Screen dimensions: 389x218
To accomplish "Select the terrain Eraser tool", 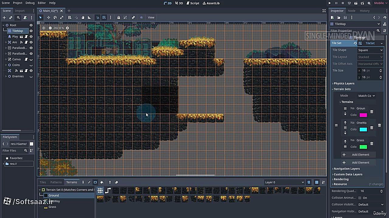I will (116, 182).
